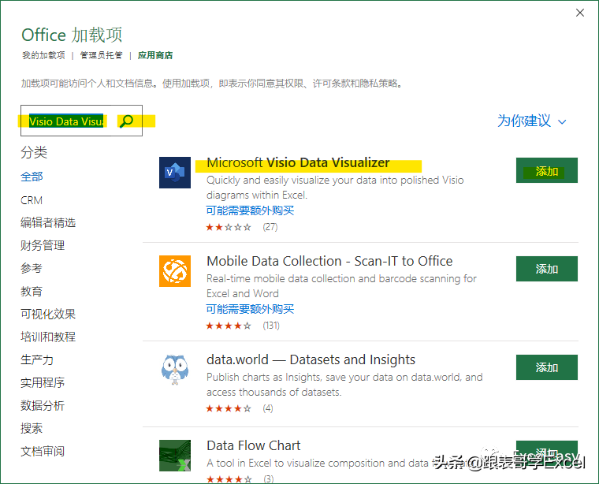Screen dimensions: 599x484
Task: Click the 分类 heading
Action: coord(34,152)
